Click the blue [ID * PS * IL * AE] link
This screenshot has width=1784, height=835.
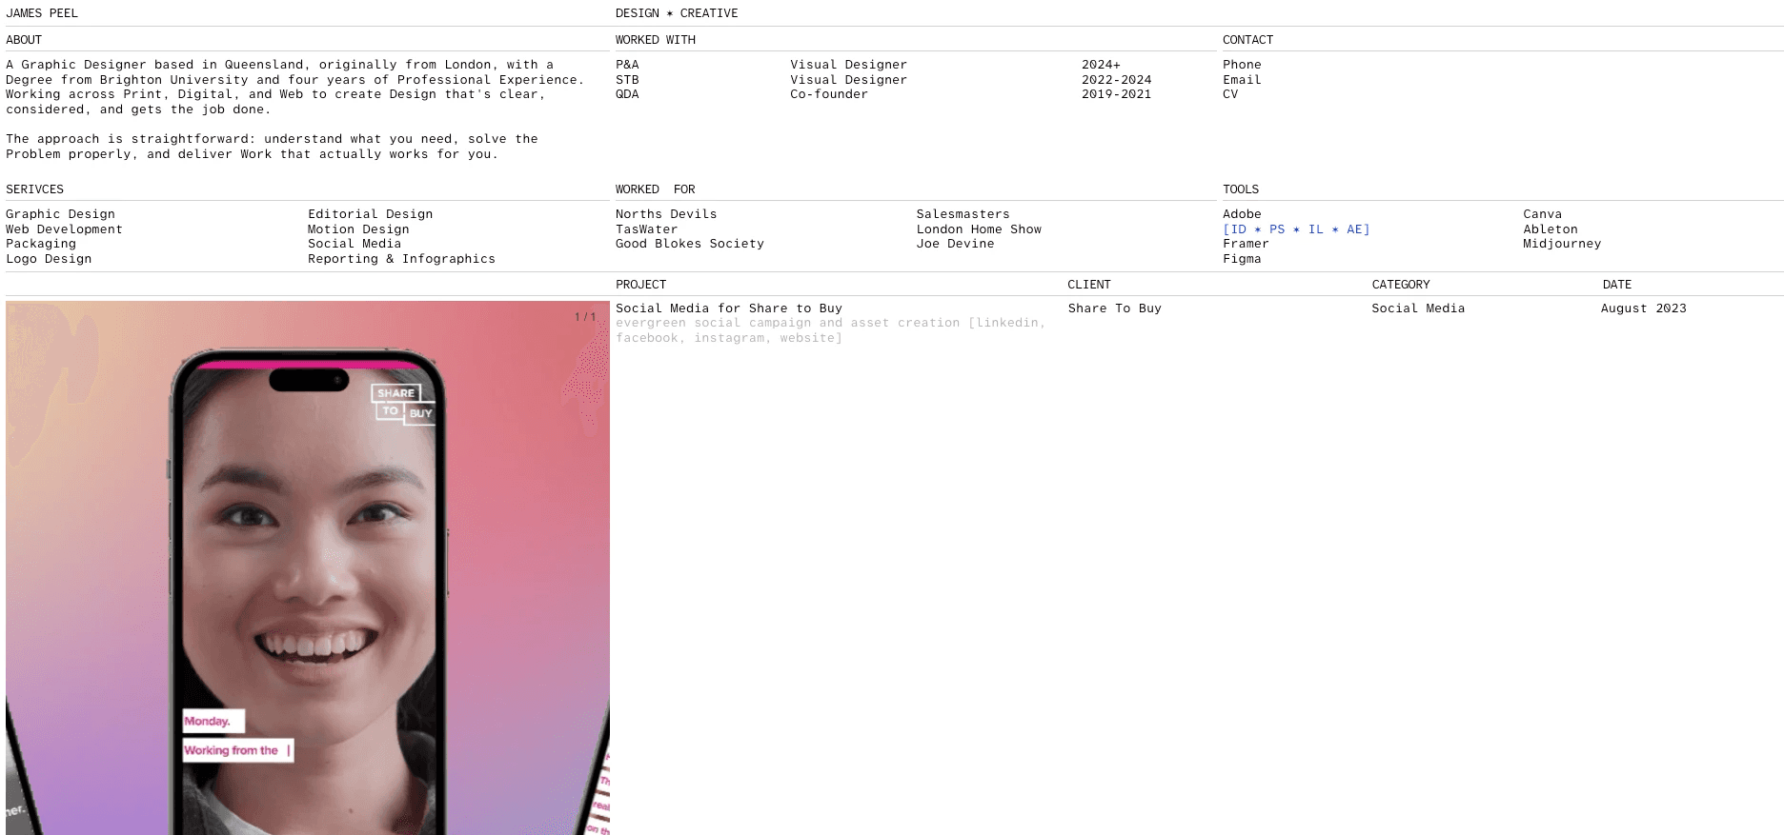[1296, 229]
